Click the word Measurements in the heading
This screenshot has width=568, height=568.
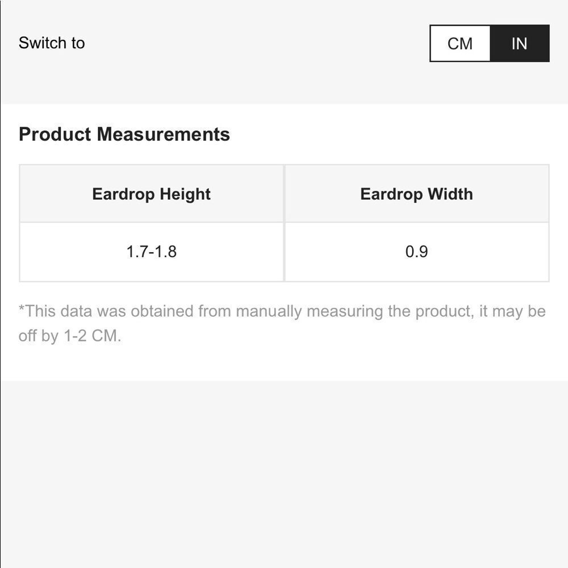(x=164, y=135)
